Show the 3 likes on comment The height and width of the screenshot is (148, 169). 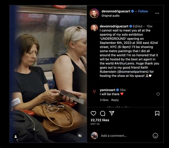[x=104, y=100]
